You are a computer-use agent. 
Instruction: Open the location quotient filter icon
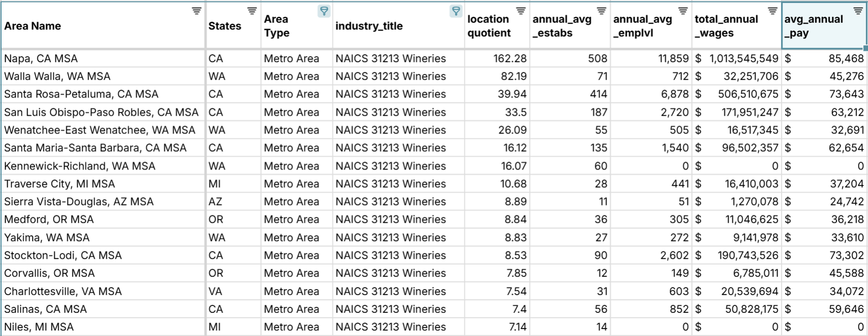521,11
